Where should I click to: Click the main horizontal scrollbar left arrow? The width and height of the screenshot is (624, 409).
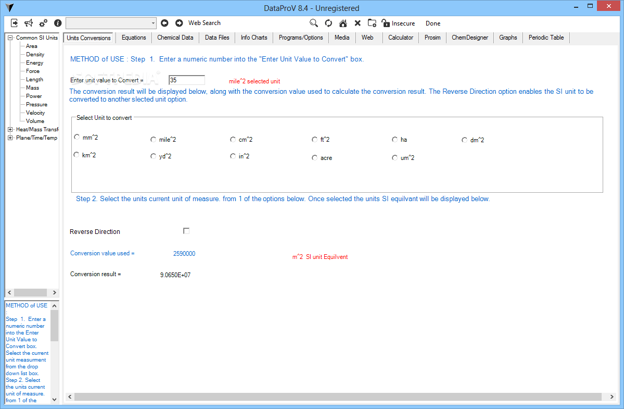(x=70, y=396)
